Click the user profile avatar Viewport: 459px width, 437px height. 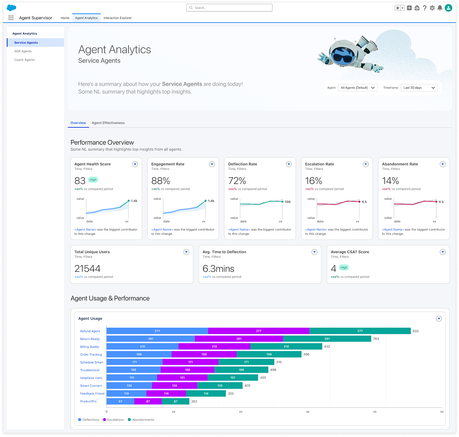click(x=448, y=8)
